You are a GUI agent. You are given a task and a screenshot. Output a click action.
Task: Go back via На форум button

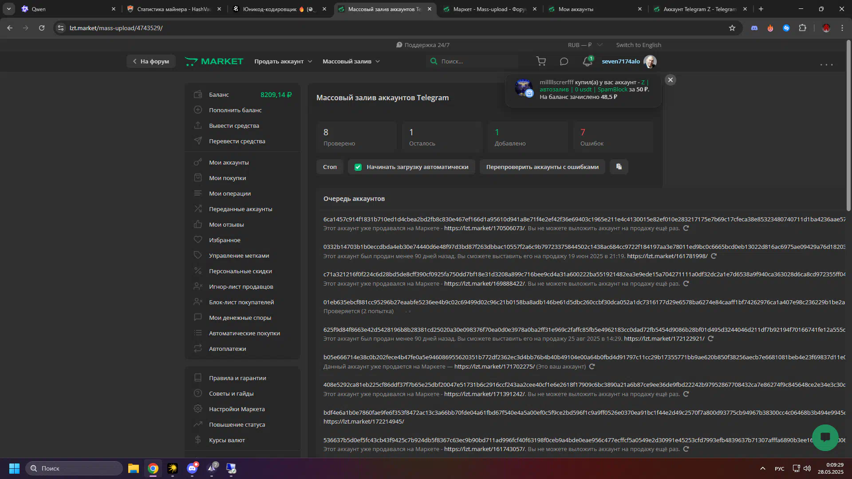pyautogui.click(x=151, y=61)
